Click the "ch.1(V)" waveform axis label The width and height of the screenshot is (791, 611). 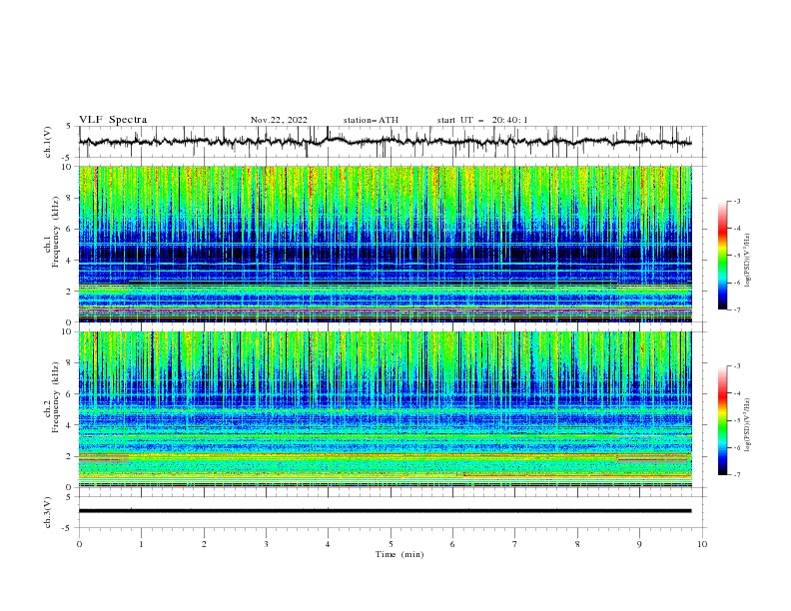tap(48, 142)
